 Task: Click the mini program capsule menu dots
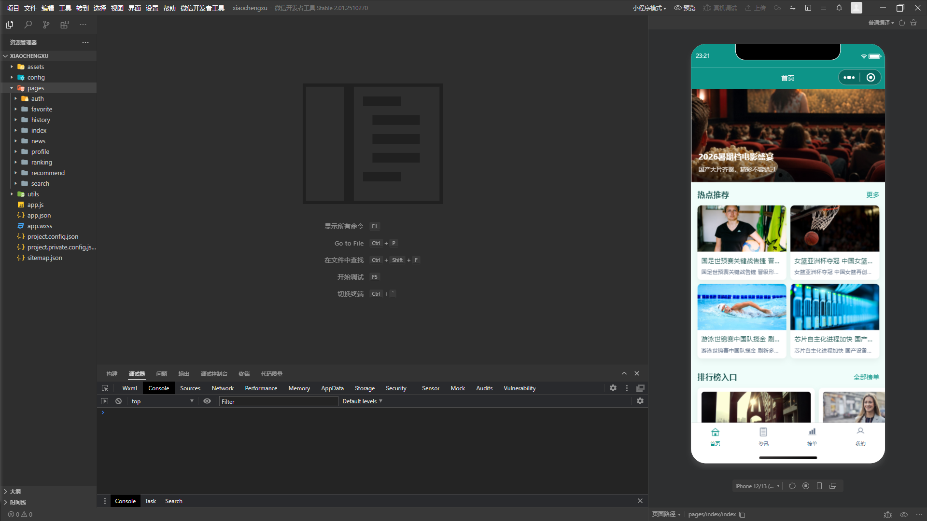(x=849, y=78)
